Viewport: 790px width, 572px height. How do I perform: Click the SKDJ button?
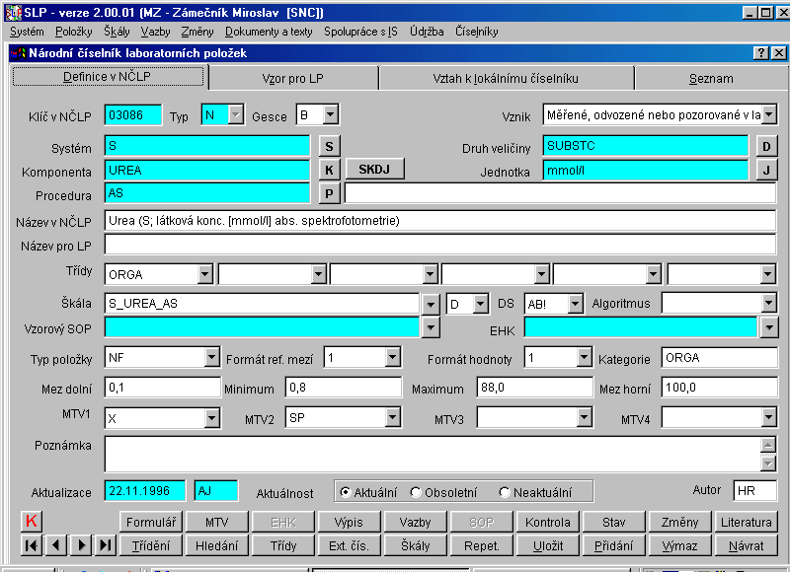coord(374,170)
